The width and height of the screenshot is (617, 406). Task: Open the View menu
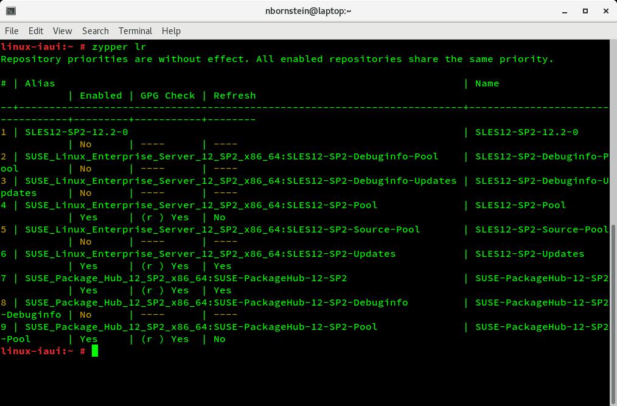(62, 30)
